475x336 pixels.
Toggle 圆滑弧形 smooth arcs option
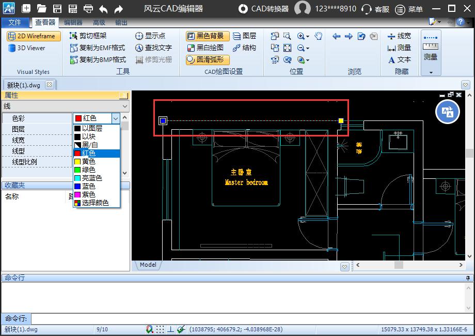coord(205,59)
